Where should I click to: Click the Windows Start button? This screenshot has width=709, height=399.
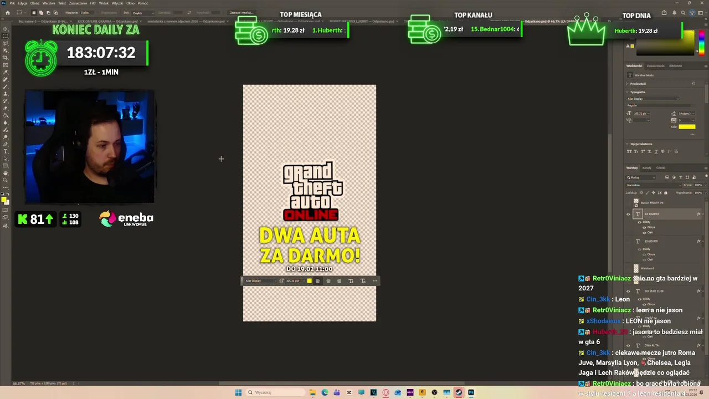click(238, 392)
